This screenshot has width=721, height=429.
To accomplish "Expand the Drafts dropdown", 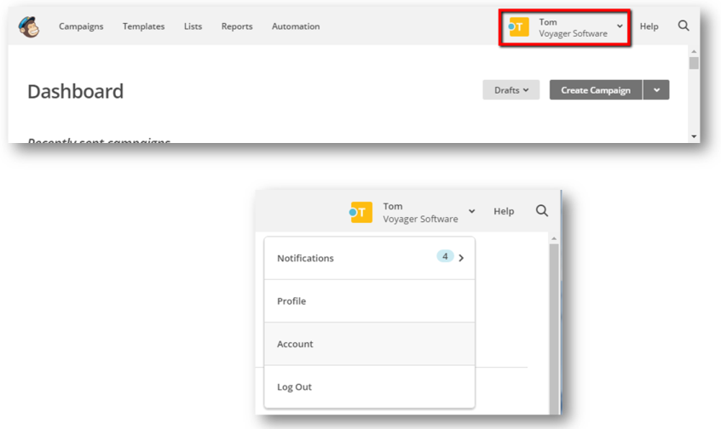I will click(x=511, y=90).
